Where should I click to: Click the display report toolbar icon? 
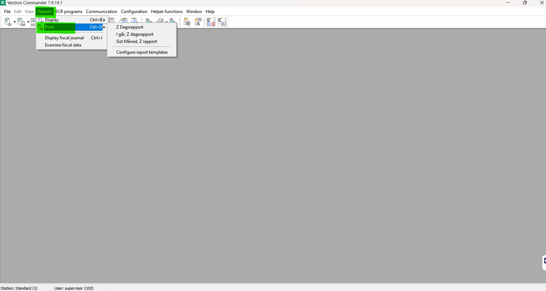(x=8, y=22)
